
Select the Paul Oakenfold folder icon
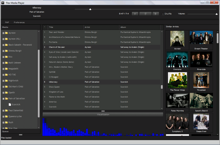point(6,110)
